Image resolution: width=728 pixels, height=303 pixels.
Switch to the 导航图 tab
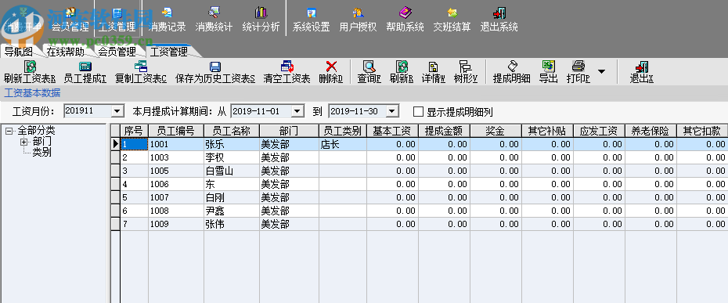[19, 52]
